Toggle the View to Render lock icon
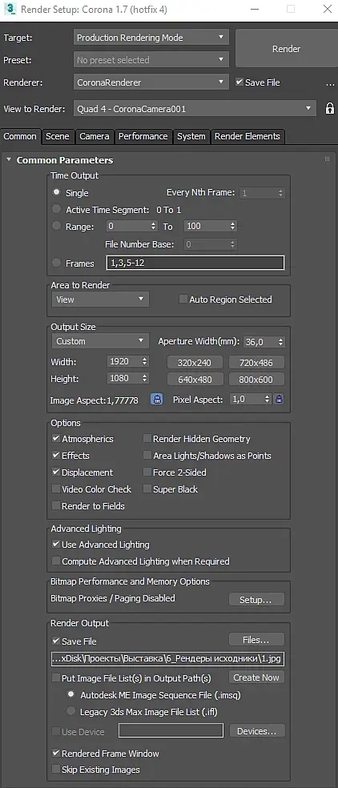338x788 pixels. pos(329,109)
